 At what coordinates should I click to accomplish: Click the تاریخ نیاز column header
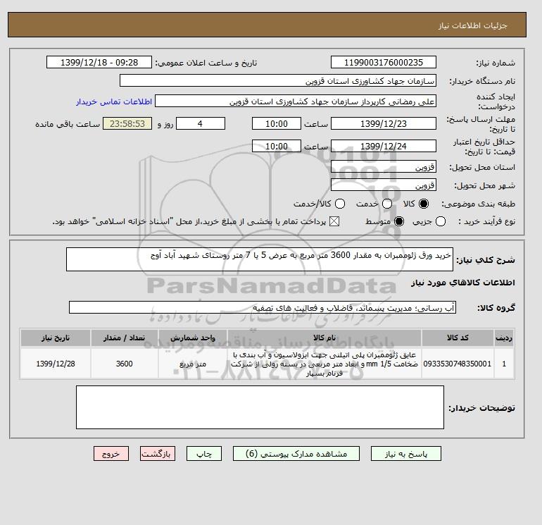pos(56,338)
